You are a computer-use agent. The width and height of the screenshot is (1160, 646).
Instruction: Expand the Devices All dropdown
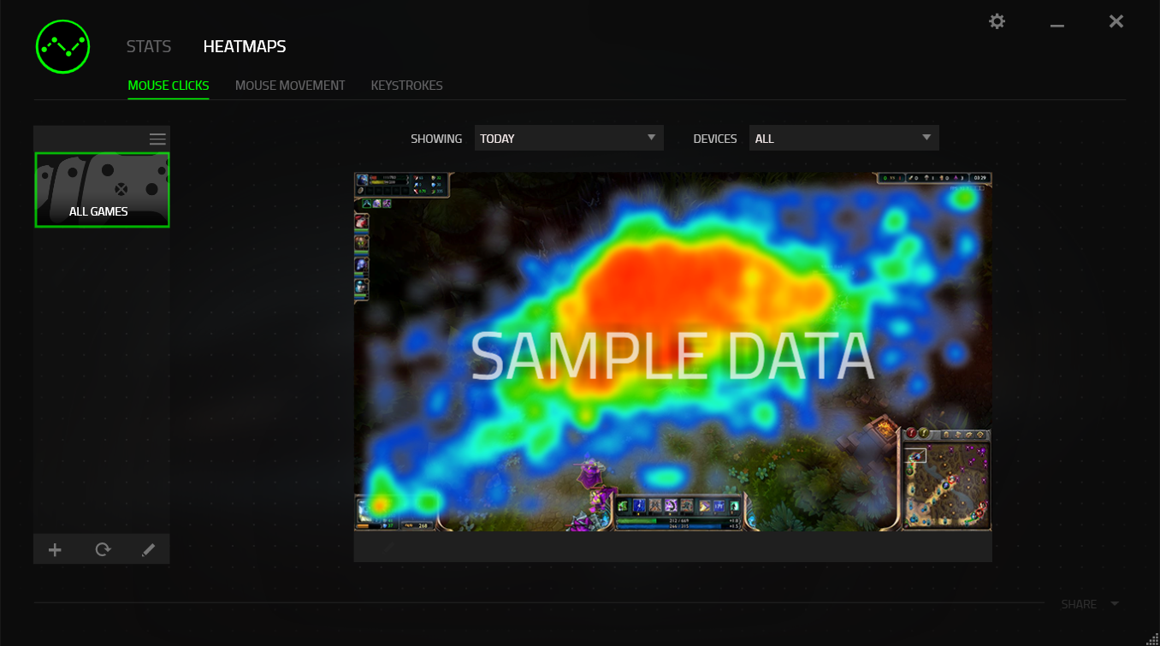pyautogui.click(x=844, y=138)
